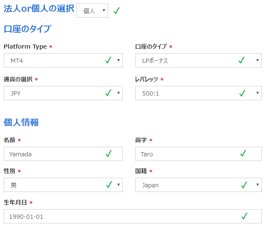This screenshot has height=228, width=266.
Task: Click the green checkmark in 苗字 field
Action: click(243, 154)
